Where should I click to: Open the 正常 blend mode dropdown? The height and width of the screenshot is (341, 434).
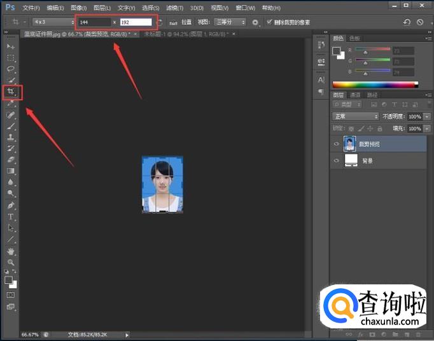355,116
